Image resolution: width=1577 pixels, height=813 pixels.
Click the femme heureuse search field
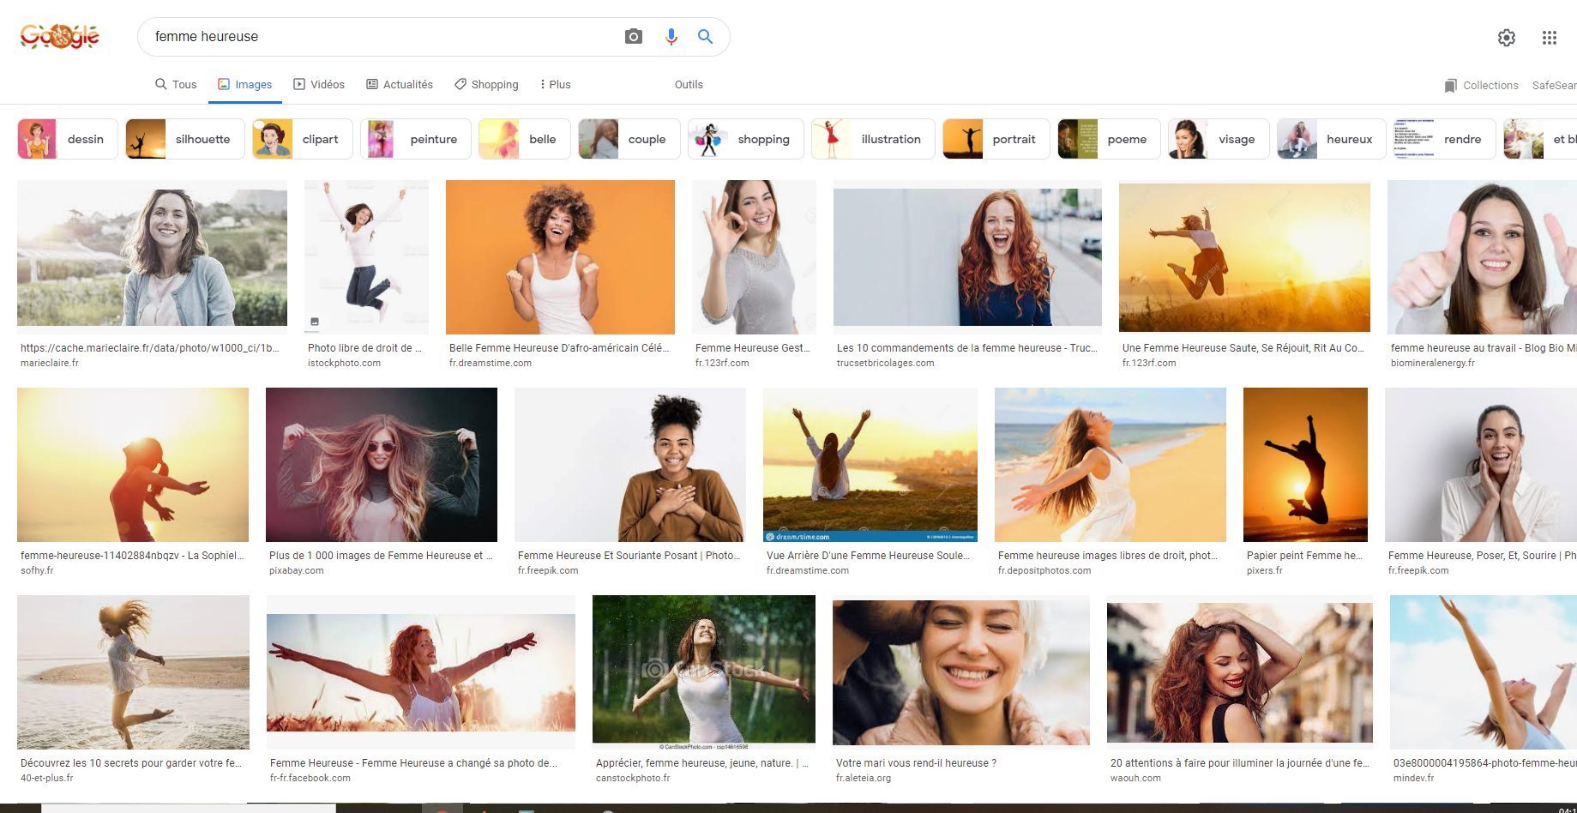(x=377, y=37)
